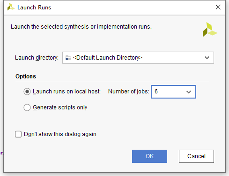This screenshot has width=229, height=176.
Task: Click folder icon in Launch directory field
Action: 68,58
